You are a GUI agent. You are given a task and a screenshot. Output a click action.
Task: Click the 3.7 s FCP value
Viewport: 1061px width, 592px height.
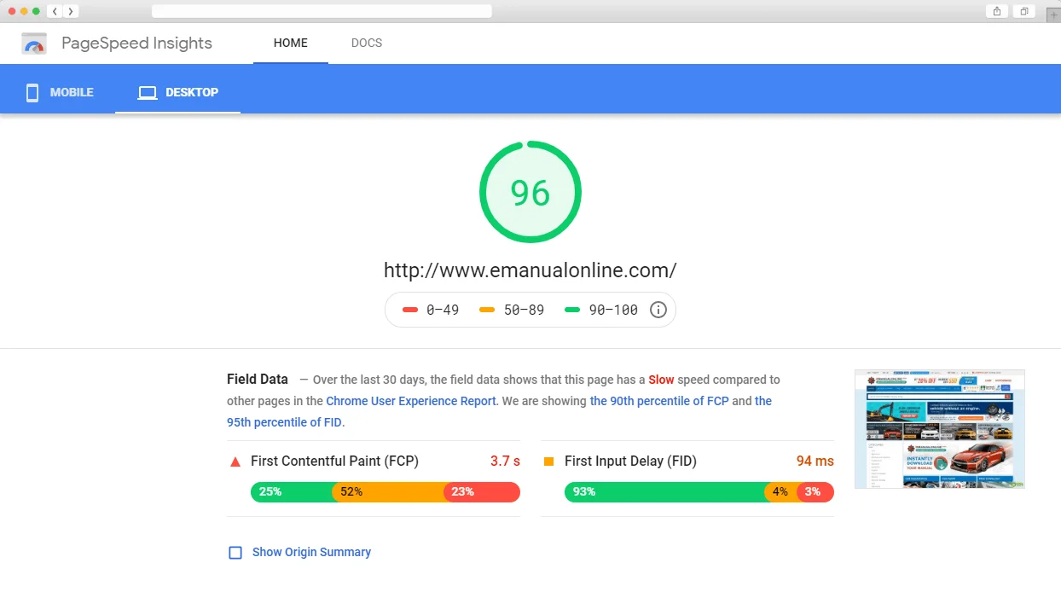tap(505, 461)
